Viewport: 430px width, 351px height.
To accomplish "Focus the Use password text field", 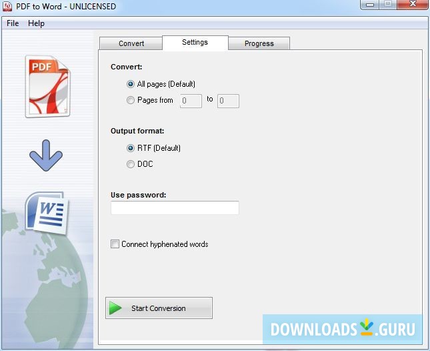I will click(x=175, y=208).
